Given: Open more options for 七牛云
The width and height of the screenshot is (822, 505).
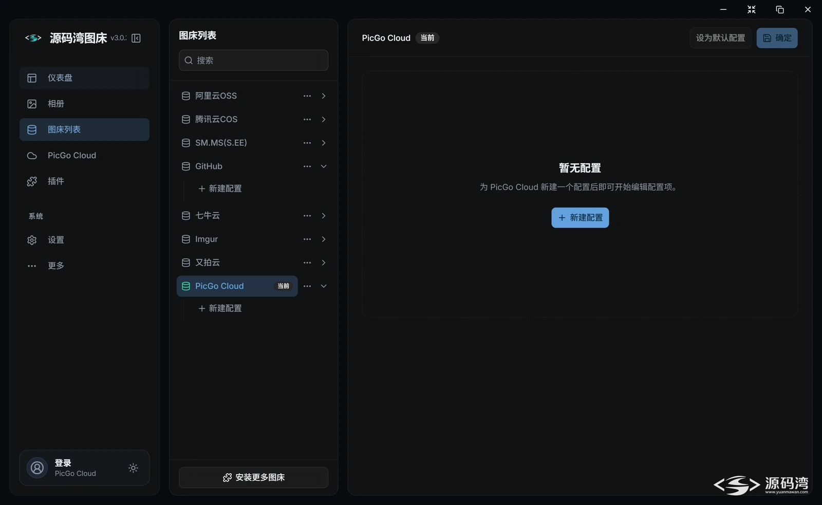Looking at the screenshot, I should [x=307, y=216].
